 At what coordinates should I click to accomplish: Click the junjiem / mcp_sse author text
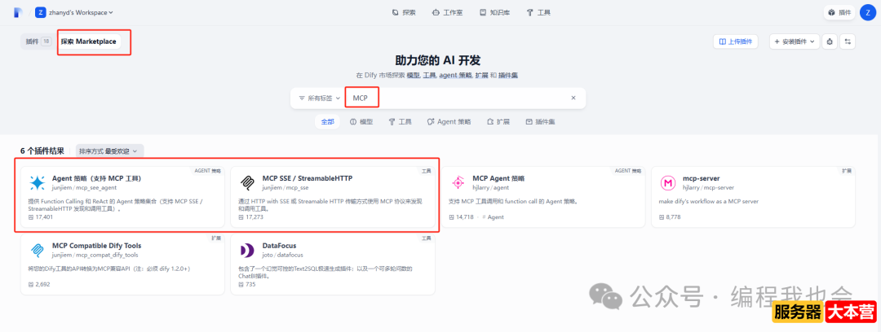(286, 187)
